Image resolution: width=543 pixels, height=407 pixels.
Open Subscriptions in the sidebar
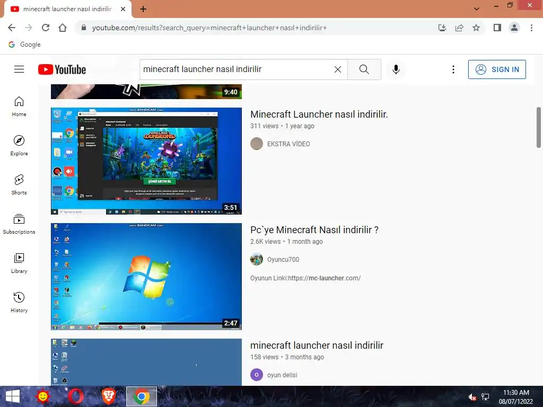coord(19,224)
